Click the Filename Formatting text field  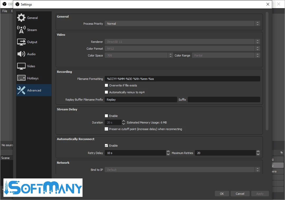(x=182, y=79)
